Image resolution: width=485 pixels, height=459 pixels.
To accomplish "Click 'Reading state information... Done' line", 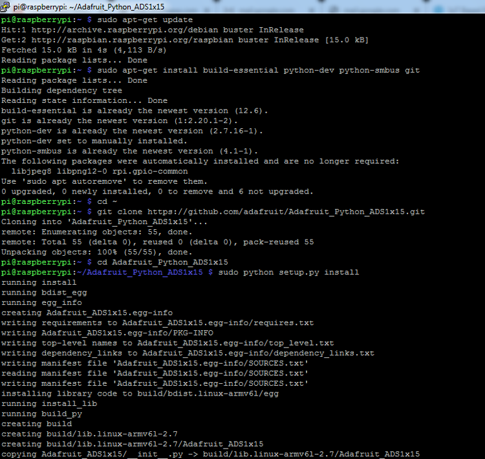I will click(84, 100).
